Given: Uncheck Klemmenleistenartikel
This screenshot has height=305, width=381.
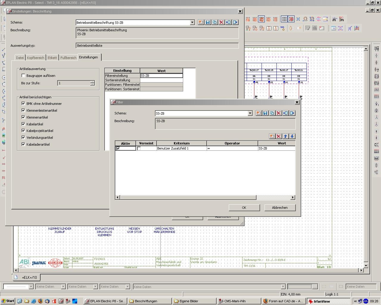Looking at the screenshot, I should (24, 111).
